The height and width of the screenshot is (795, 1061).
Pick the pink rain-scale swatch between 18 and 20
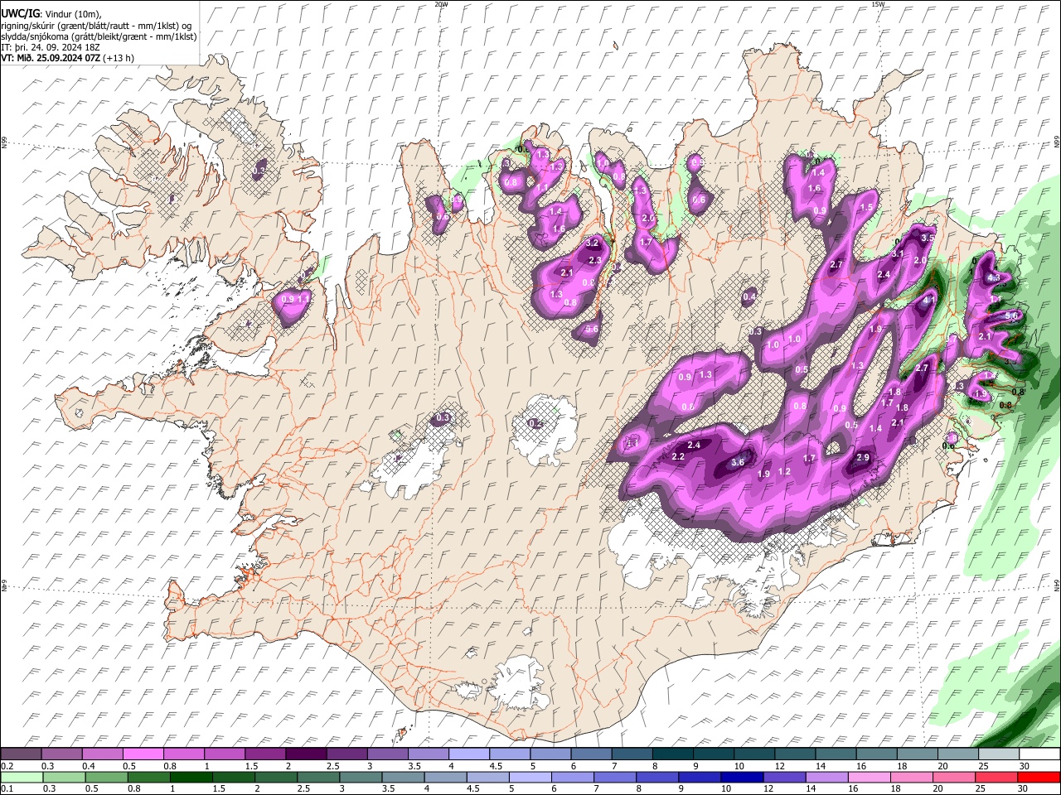(x=913, y=777)
